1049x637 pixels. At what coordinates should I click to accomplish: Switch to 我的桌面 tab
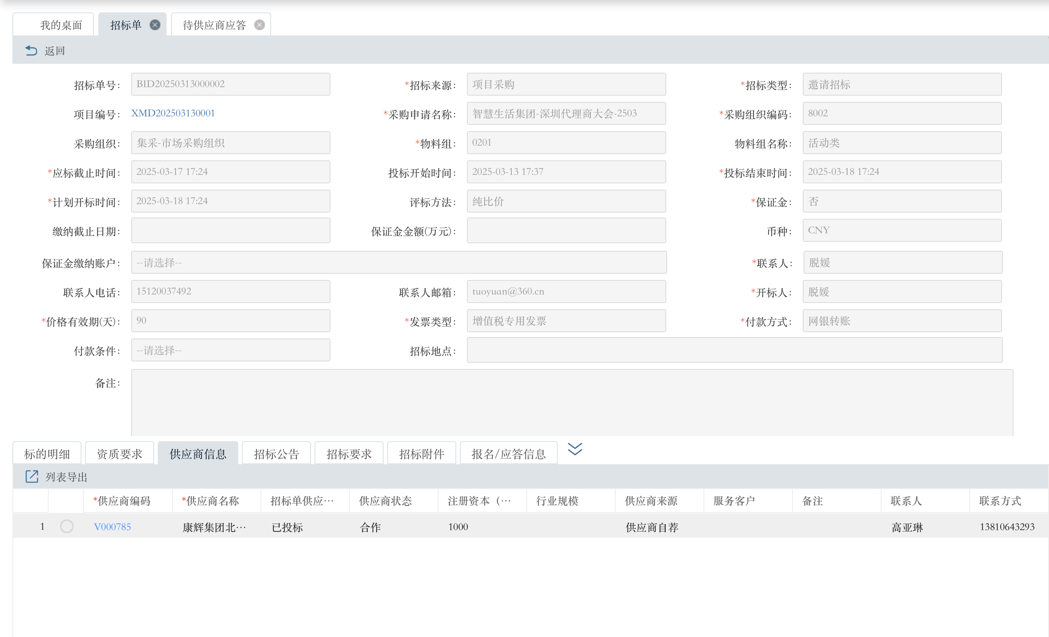click(61, 25)
